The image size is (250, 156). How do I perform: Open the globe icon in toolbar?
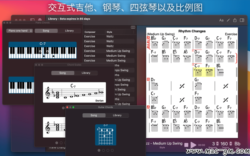click(40, 20)
